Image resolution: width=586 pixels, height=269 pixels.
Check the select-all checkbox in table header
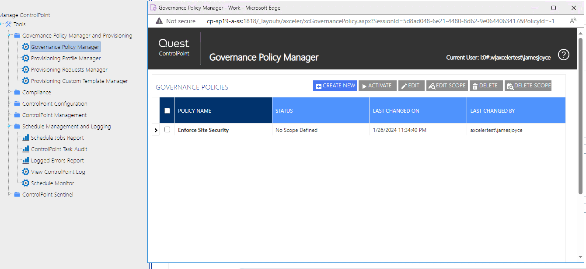click(167, 110)
